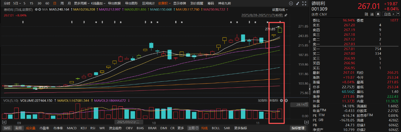Enter fullscreen chart view icon
This screenshot has height=132, width=401.
304,3
